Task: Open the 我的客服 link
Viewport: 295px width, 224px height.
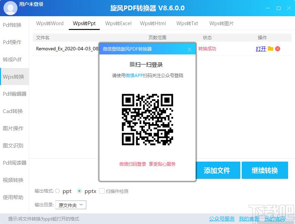Action: tap(249, 219)
